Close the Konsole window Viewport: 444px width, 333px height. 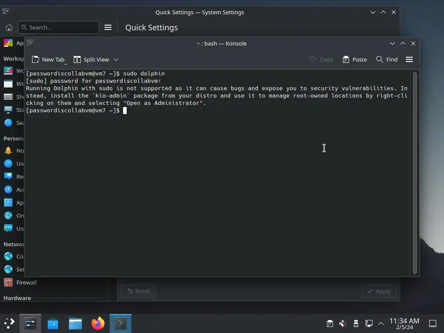413,43
